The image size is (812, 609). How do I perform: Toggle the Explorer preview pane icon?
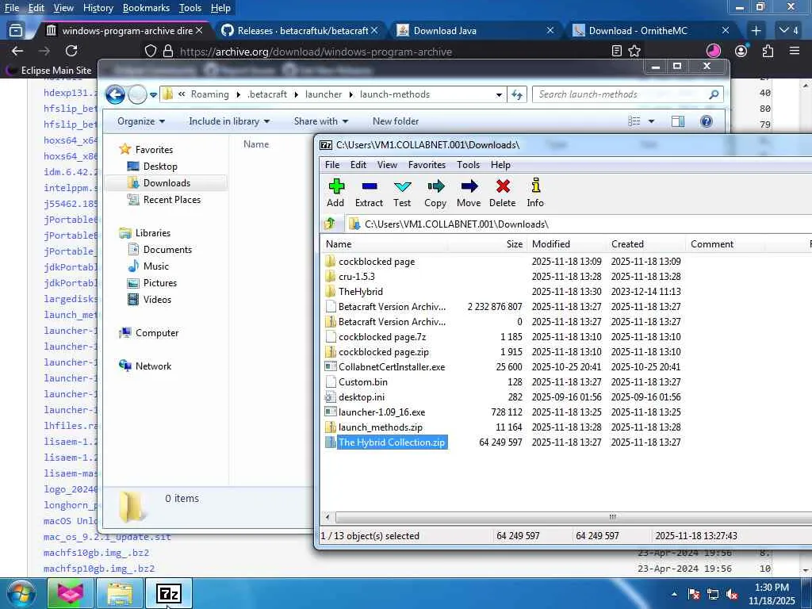click(678, 121)
